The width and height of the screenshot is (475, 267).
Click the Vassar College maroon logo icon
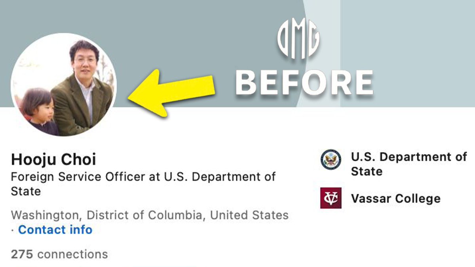coord(331,198)
